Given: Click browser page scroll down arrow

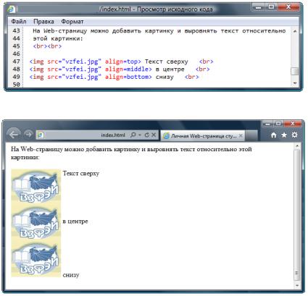Looking at the screenshot, I should coord(297,285).
